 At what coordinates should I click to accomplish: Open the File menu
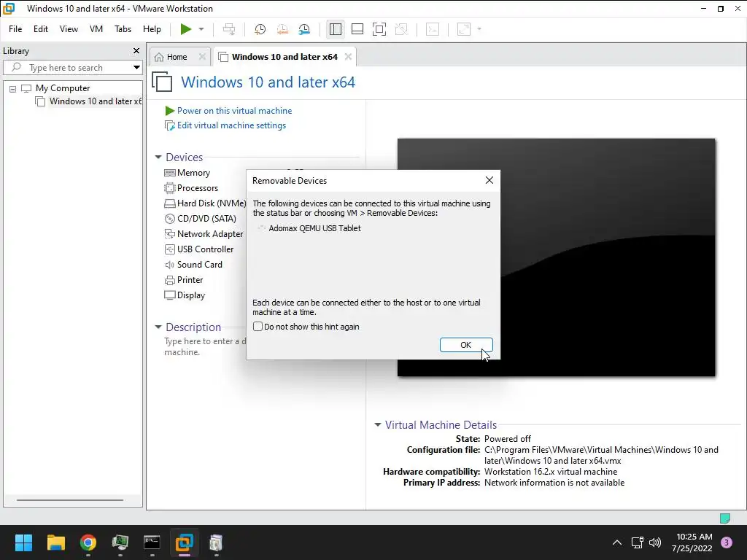tap(15, 29)
